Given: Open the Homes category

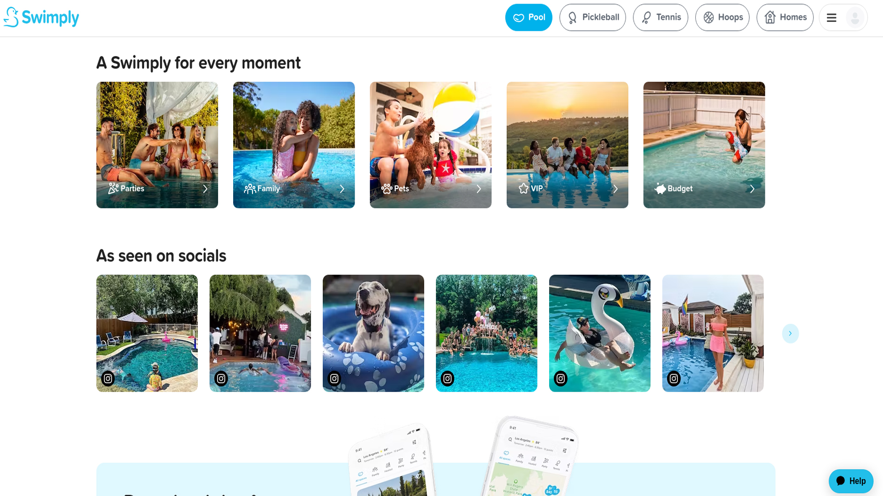Looking at the screenshot, I should point(785,17).
